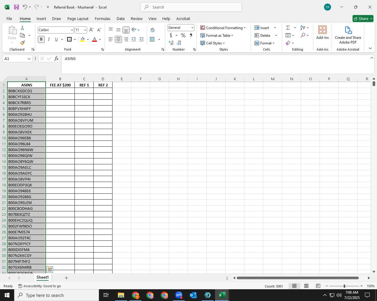
Task: Toggle Bold formatting
Action: tap(41, 39)
